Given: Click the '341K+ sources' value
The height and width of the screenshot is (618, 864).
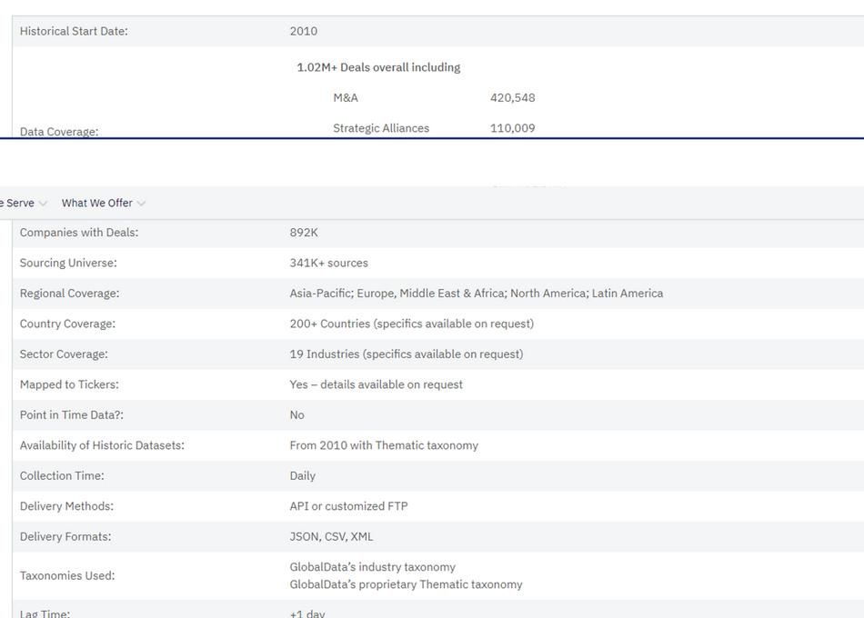Looking at the screenshot, I should coord(329,264).
